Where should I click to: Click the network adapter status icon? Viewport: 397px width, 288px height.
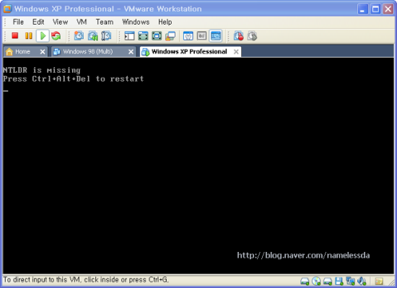coord(350,281)
